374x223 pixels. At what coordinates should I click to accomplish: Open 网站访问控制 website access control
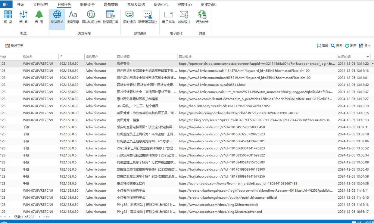tap(91, 17)
